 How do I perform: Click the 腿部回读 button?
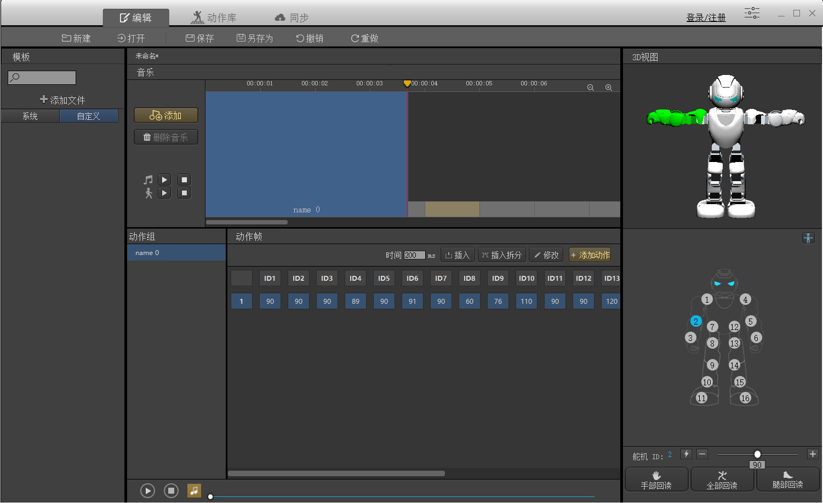(788, 479)
